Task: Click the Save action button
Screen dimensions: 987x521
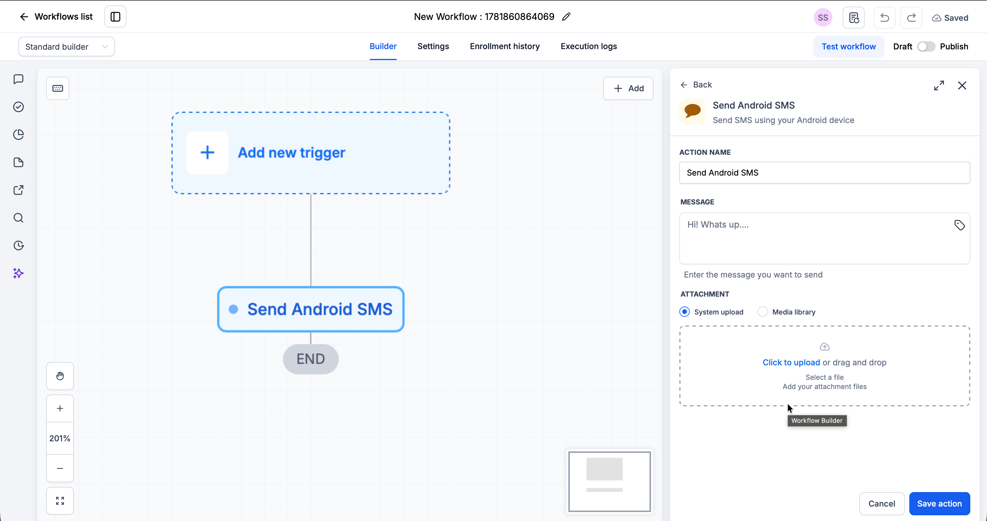Action: coord(939,504)
